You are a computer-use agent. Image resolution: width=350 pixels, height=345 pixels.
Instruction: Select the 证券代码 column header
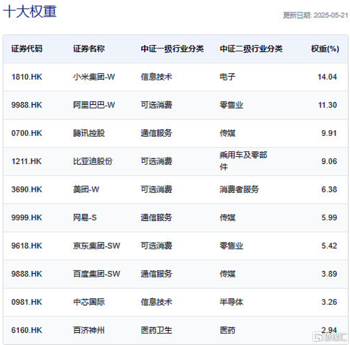point(27,49)
